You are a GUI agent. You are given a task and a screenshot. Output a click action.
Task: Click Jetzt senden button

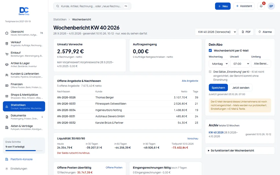click(241, 87)
